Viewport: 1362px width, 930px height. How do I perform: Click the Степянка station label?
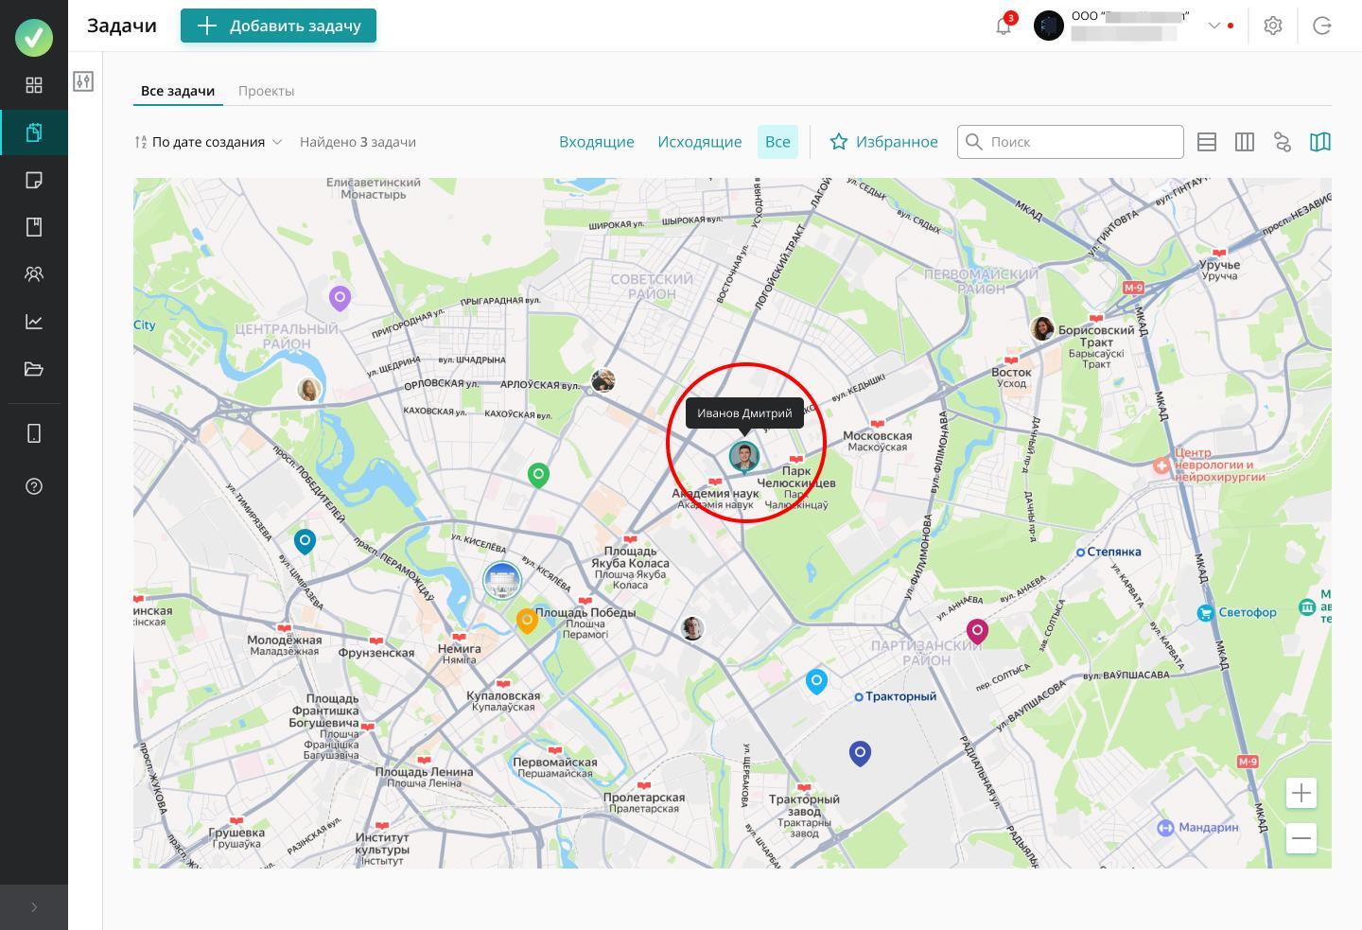pos(1109,552)
